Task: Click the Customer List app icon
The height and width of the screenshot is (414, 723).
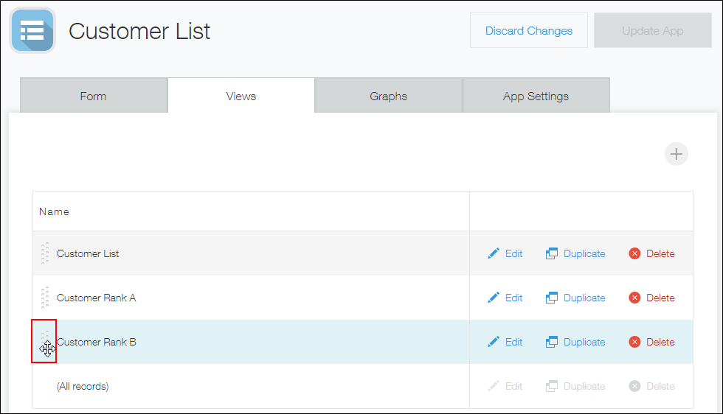Action: click(x=32, y=31)
